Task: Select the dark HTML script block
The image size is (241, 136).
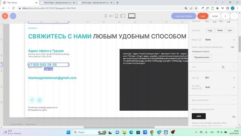Action: click(x=154, y=80)
